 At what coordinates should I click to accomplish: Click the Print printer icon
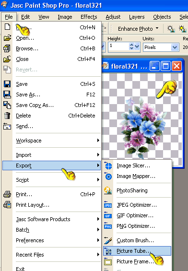click(7, 194)
